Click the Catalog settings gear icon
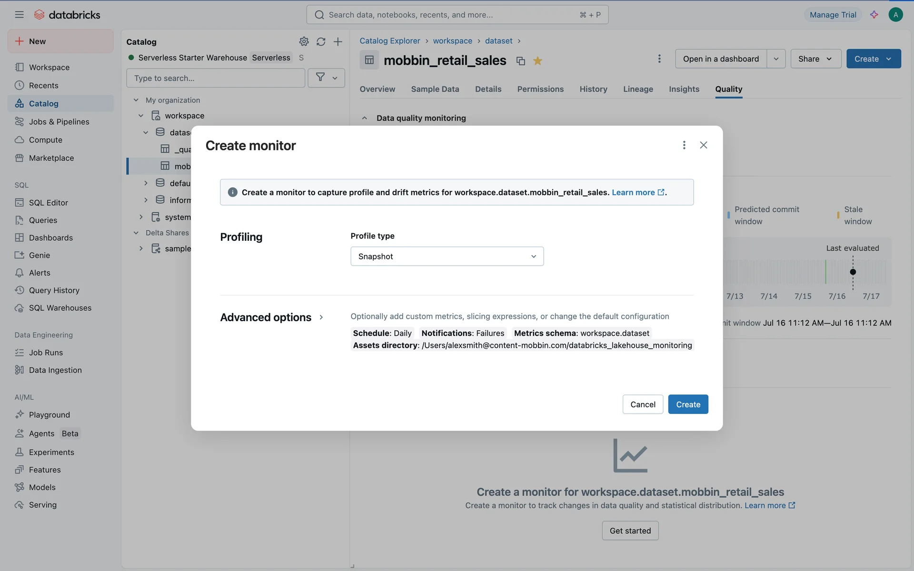This screenshot has width=914, height=571. point(304,41)
